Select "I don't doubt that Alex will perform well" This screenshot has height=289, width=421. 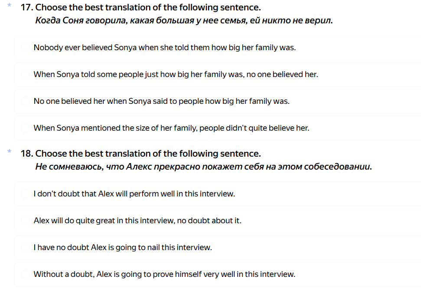25,194
